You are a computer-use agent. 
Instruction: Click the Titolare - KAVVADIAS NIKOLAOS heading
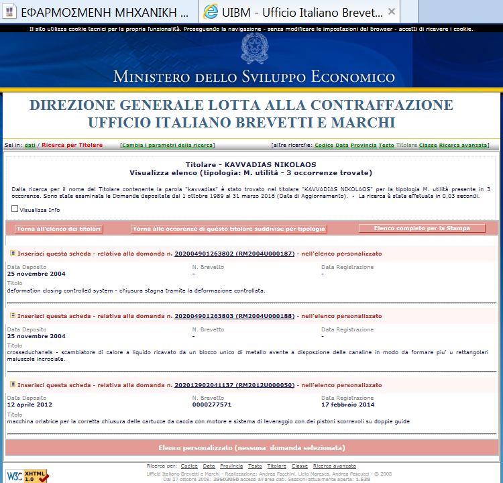tap(251, 164)
